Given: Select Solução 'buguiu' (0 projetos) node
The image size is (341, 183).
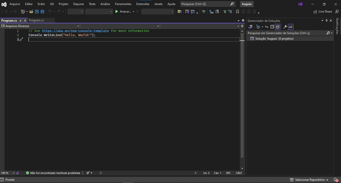Looking at the screenshot, I should 290,39.
